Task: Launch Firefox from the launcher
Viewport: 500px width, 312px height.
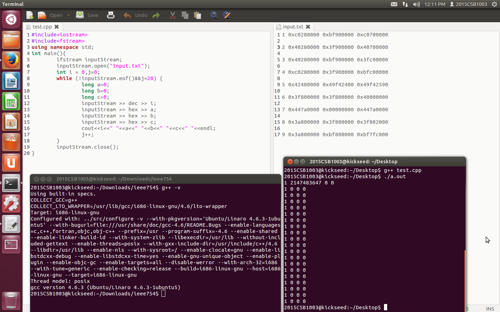Action: point(11,61)
